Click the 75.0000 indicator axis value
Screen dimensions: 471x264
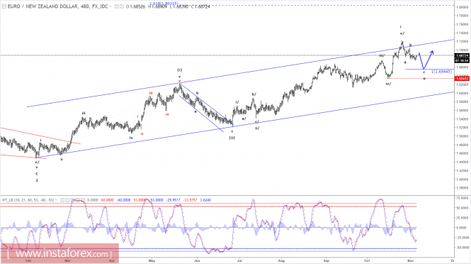[x=462, y=198]
